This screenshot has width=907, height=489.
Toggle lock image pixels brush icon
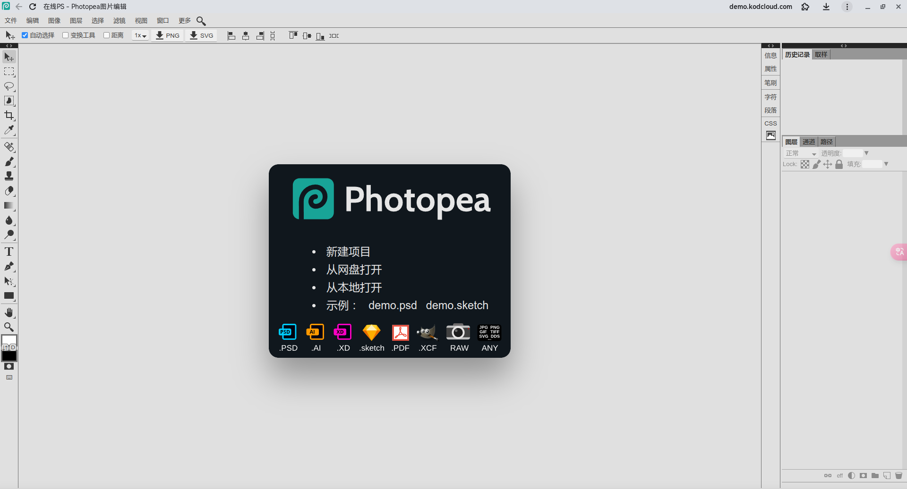click(x=816, y=164)
